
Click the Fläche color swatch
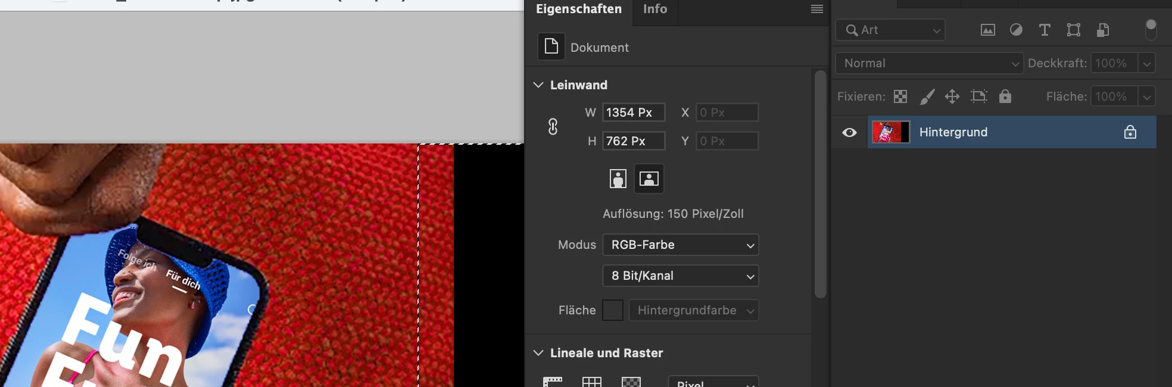click(x=613, y=310)
